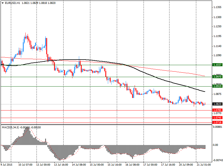Click the current price label 1.0820

(217, 104)
